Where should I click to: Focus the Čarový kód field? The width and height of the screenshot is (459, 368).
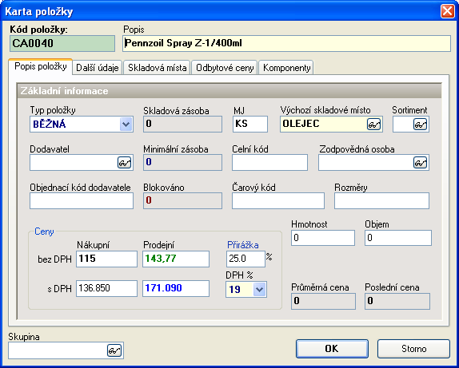(x=278, y=201)
